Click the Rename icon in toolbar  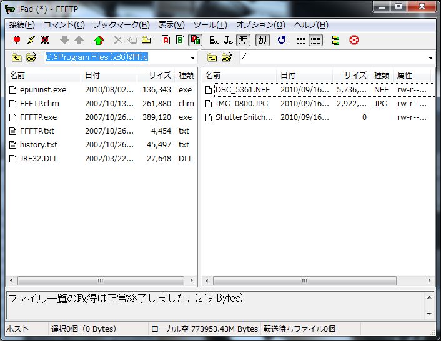132,40
